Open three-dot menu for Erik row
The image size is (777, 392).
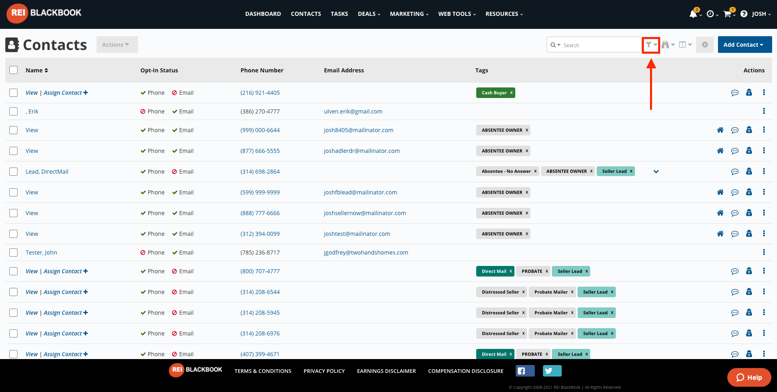764,111
